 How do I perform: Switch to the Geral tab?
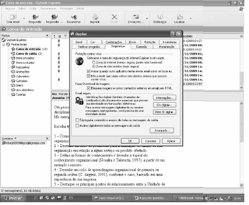79,42
